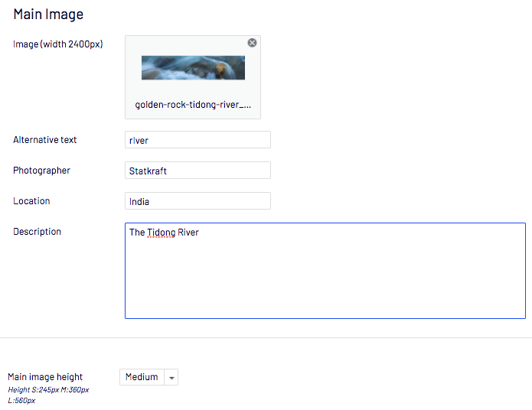Click into the Description text area
532x410 pixels.
coord(325,271)
